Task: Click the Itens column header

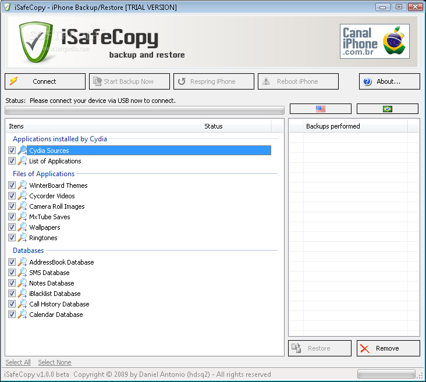Action: click(103, 126)
